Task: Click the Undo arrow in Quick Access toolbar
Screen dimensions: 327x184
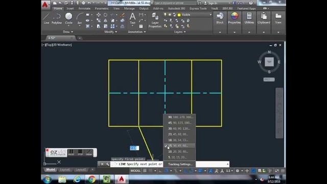Action: [x=89, y=3]
